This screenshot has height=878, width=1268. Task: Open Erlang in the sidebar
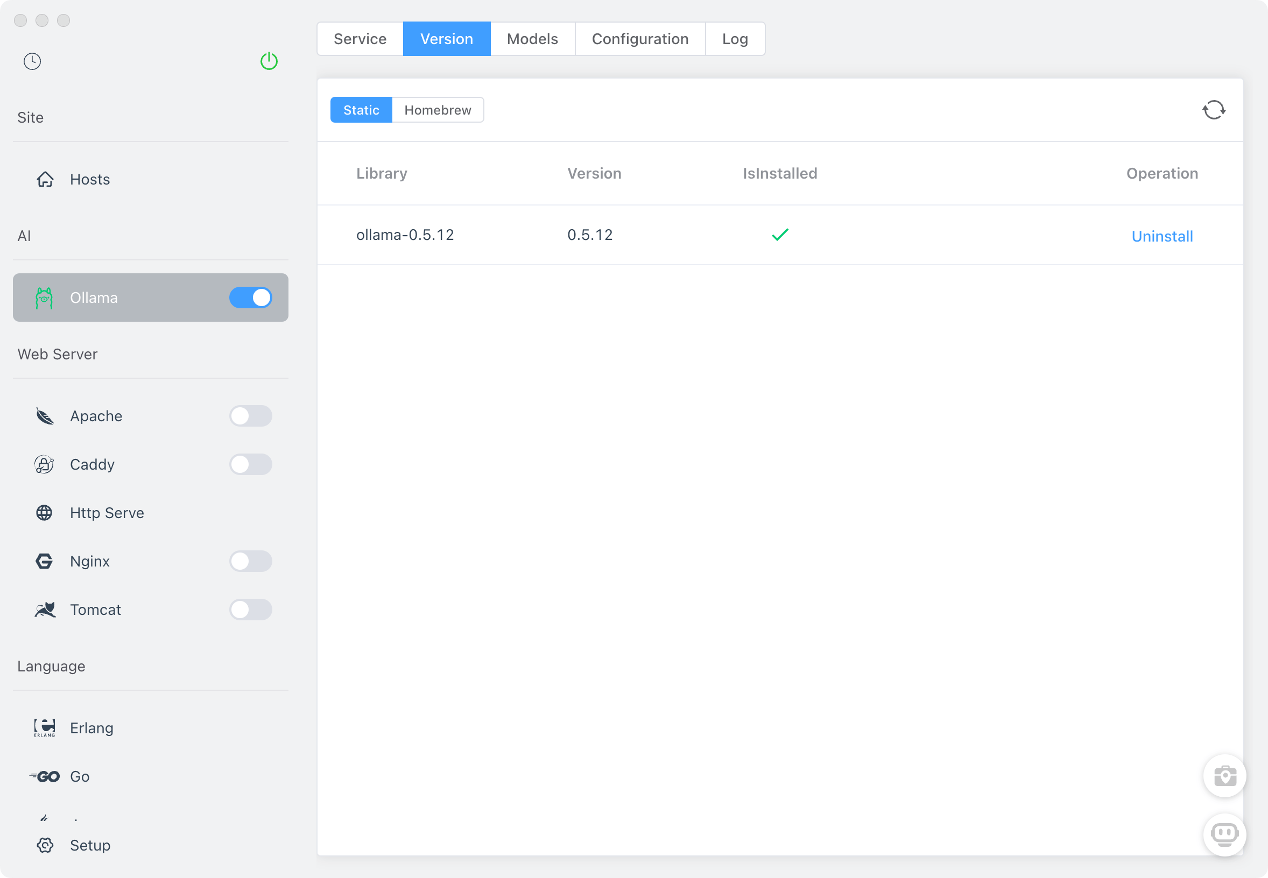tap(150, 728)
